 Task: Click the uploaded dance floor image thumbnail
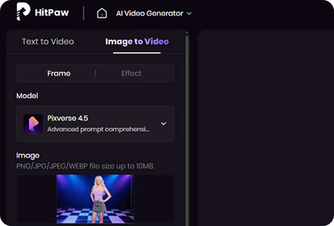point(95,198)
